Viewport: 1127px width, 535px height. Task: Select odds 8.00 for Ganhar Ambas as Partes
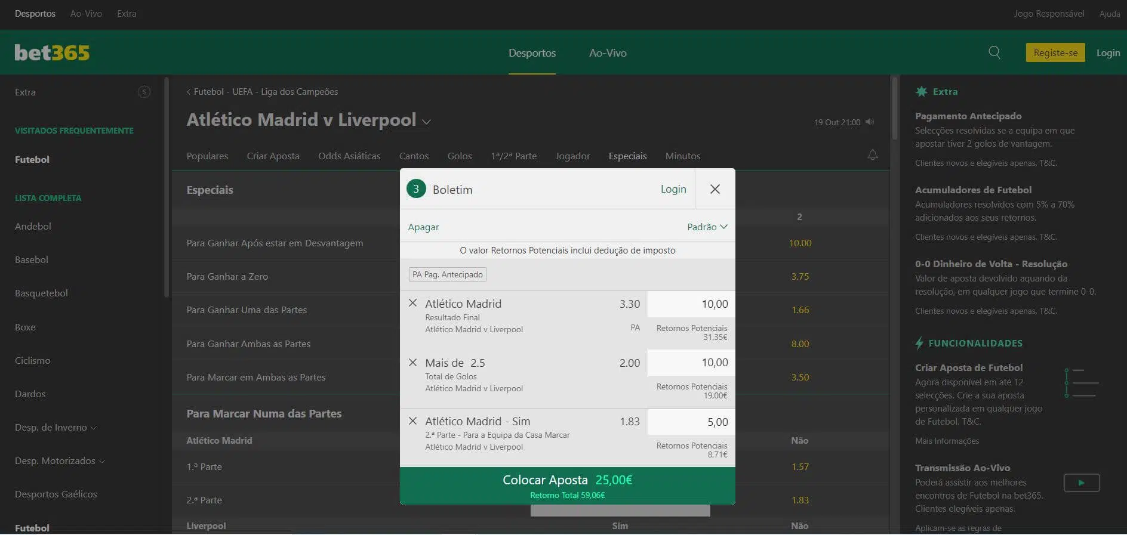point(800,344)
